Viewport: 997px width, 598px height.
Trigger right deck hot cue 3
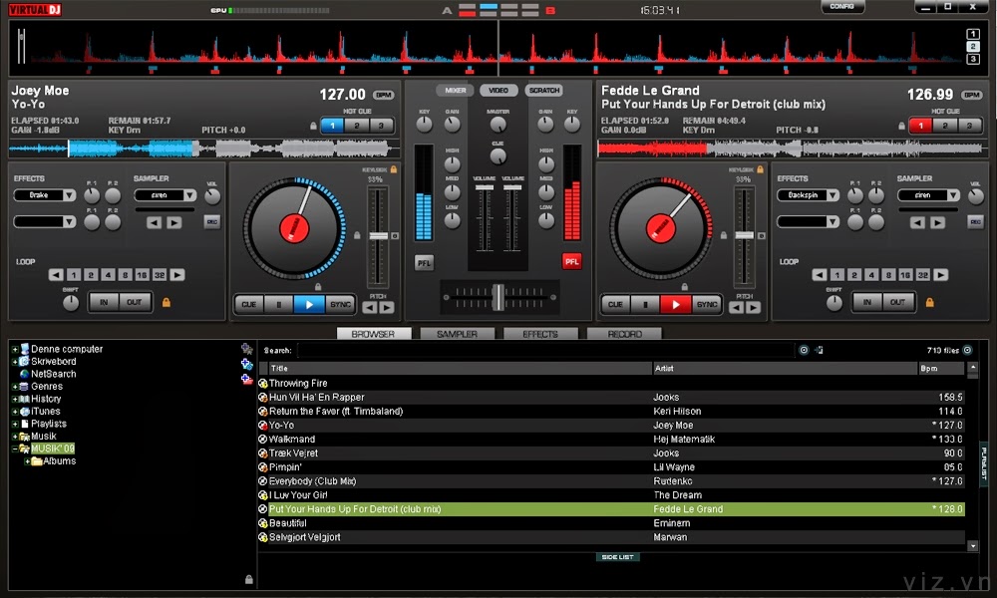[970, 126]
